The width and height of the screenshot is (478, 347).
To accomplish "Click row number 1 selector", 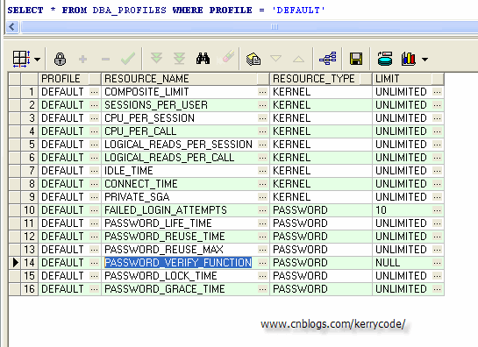I will tap(30, 92).
